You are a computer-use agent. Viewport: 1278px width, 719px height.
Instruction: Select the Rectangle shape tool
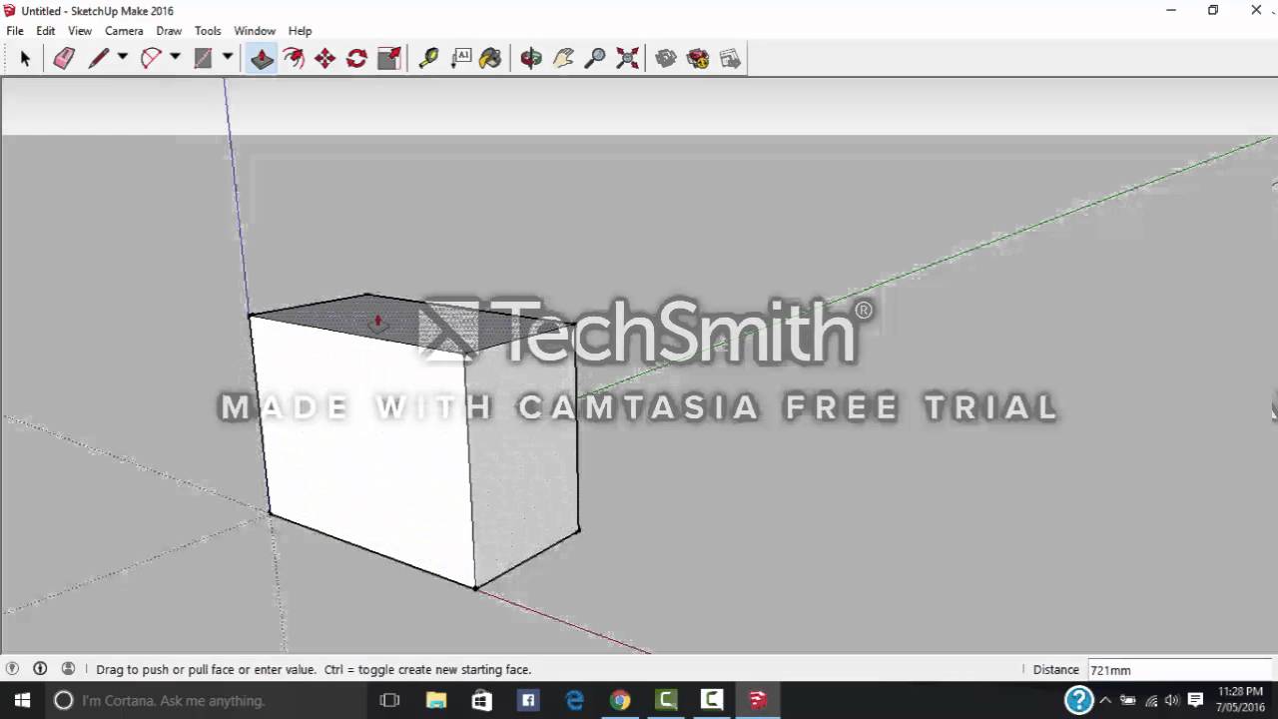pos(203,59)
